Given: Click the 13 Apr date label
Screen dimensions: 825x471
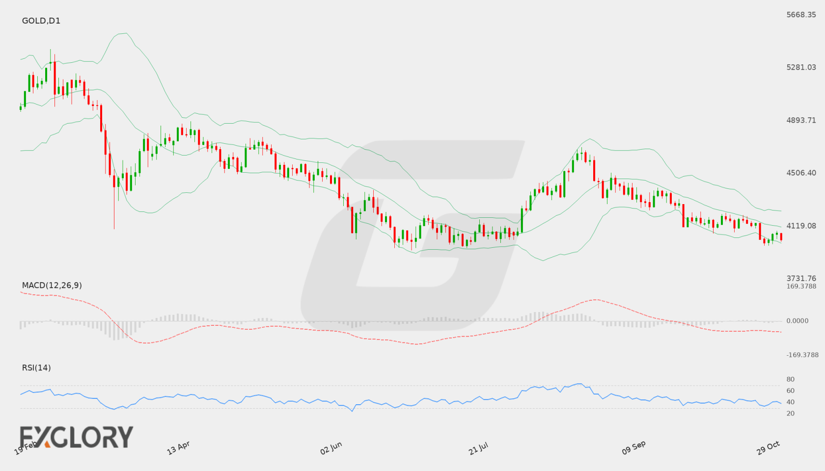Looking at the screenshot, I should tap(178, 448).
